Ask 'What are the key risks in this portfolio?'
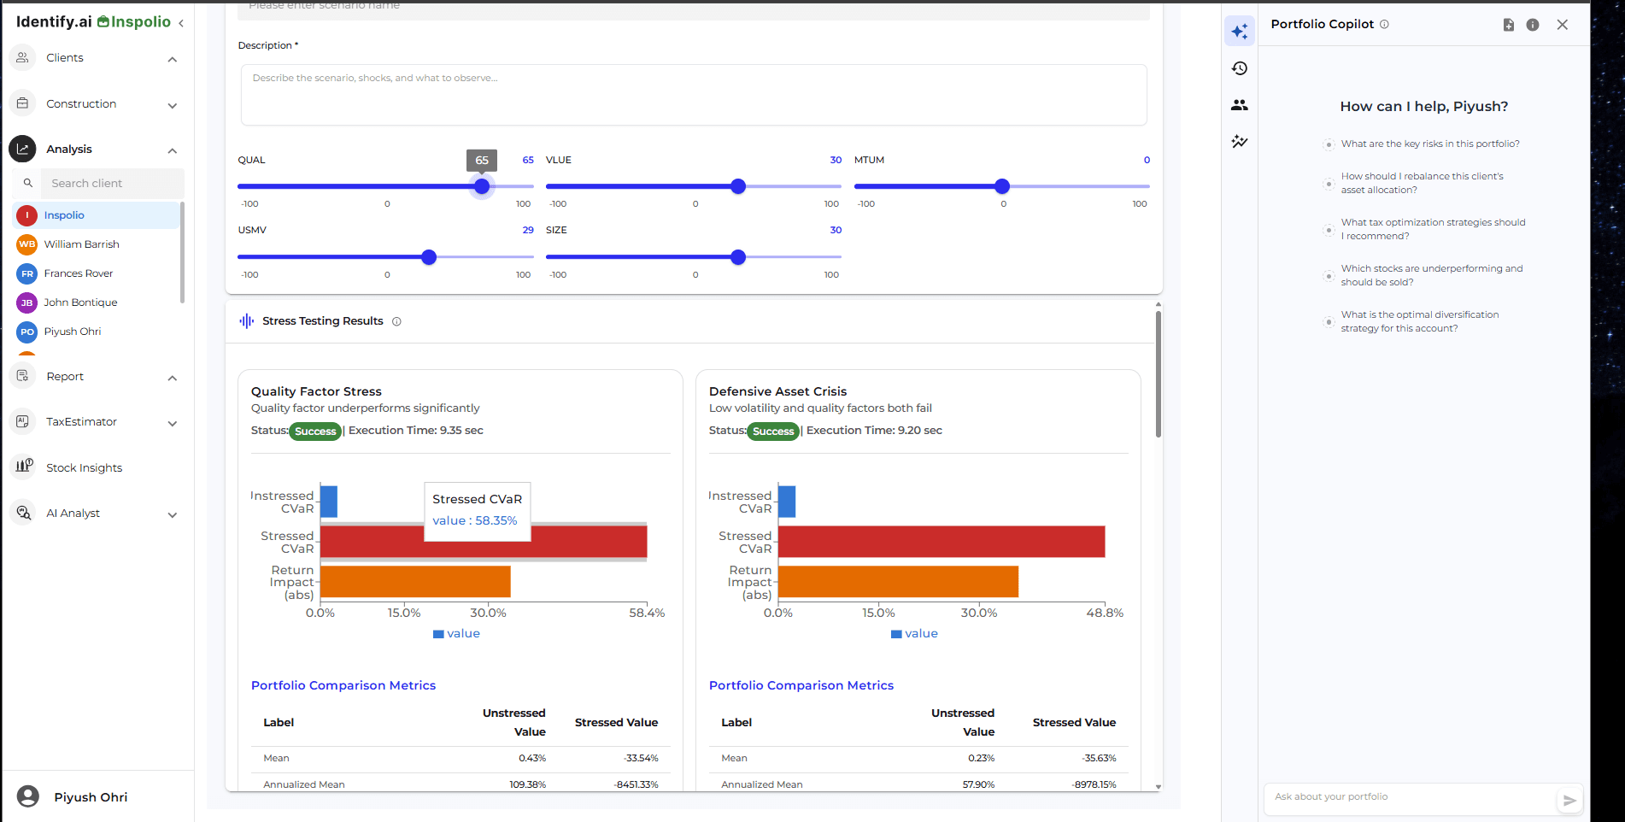 pyautogui.click(x=1429, y=144)
